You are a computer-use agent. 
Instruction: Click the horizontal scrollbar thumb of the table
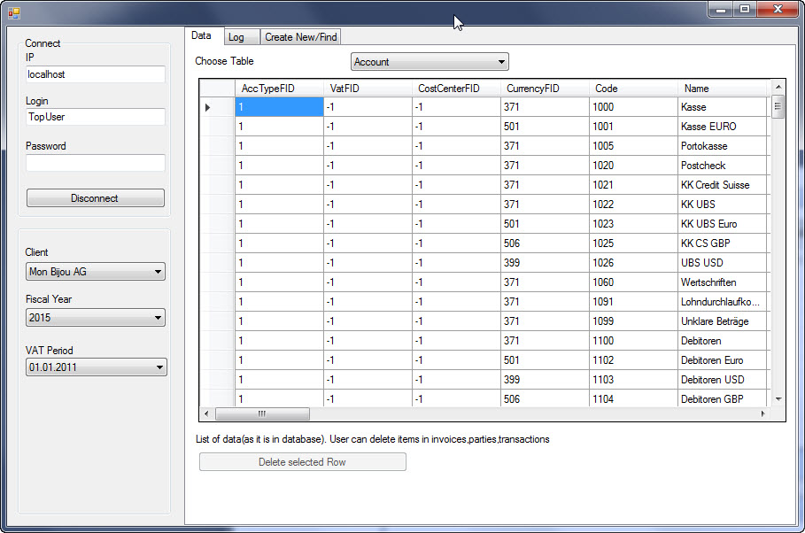point(262,414)
